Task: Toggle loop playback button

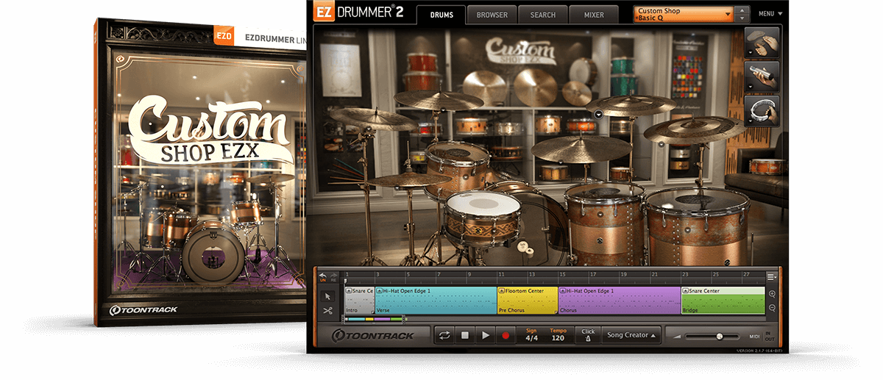Action: (444, 335)
